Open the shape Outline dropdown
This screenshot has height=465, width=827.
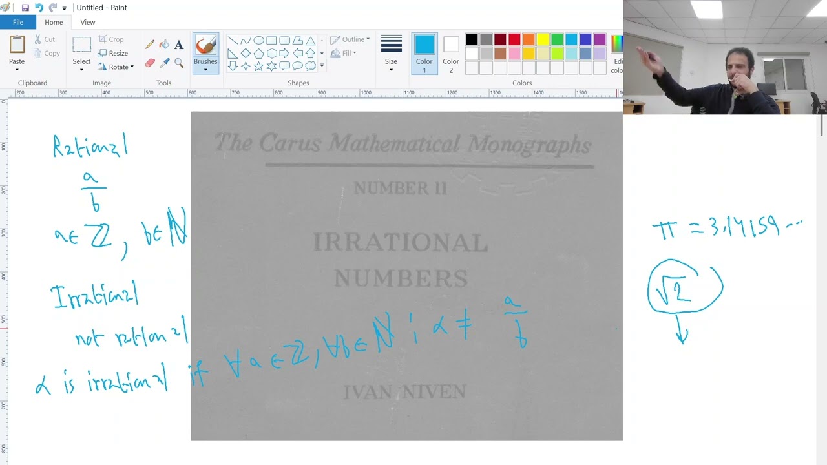350,39
